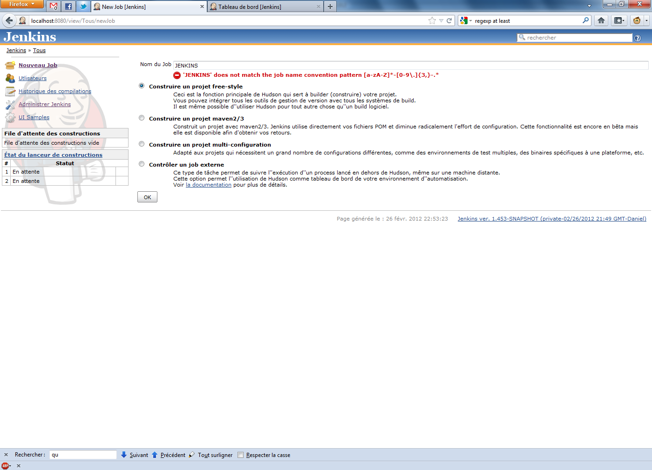
Task: Click the OK button
Action: [x=147, y=197]
